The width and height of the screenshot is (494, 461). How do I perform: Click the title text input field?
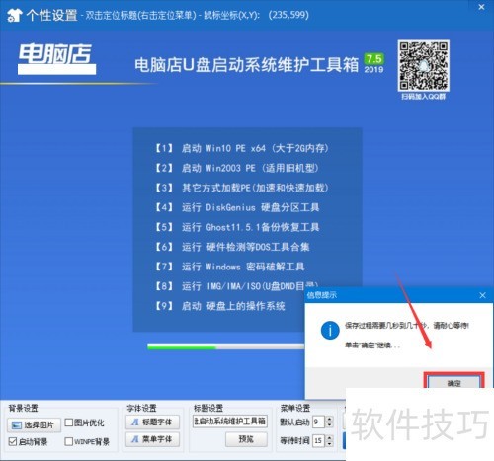point(230,422)
